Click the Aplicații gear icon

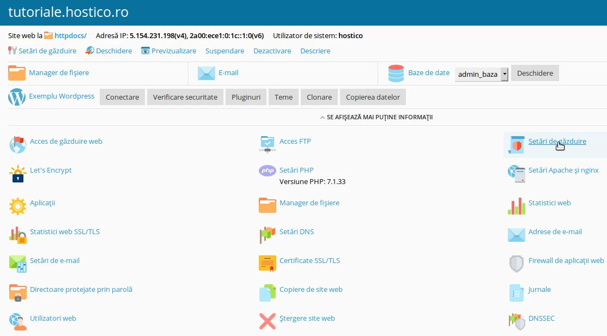point(18,206)
